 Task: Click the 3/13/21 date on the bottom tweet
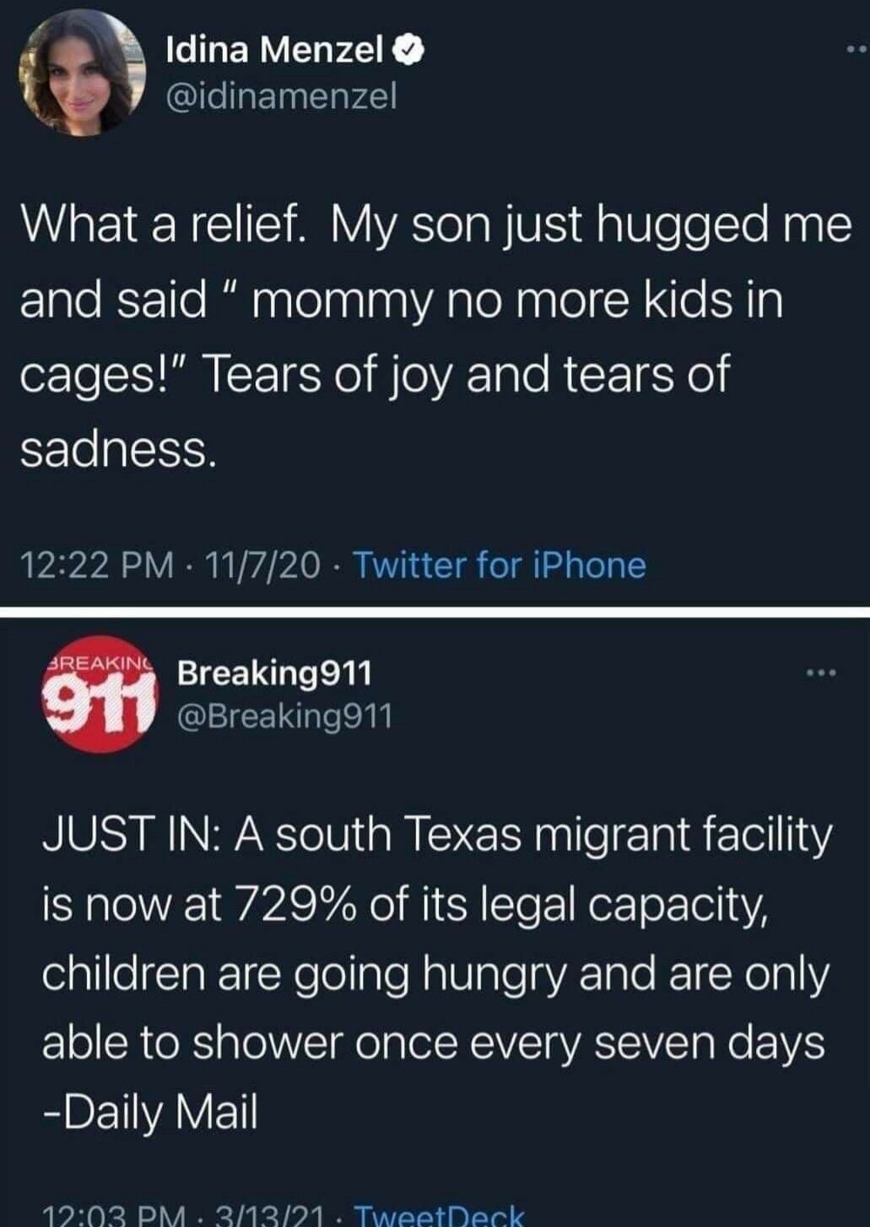click(x=270, y=1217)
